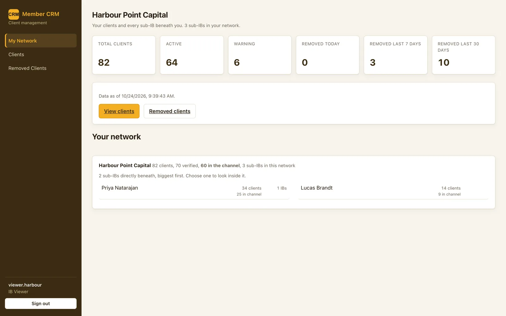Viewport: 506px width, 316px height.
Task: Click the viewer.harbour username
Action: (25, 285)
